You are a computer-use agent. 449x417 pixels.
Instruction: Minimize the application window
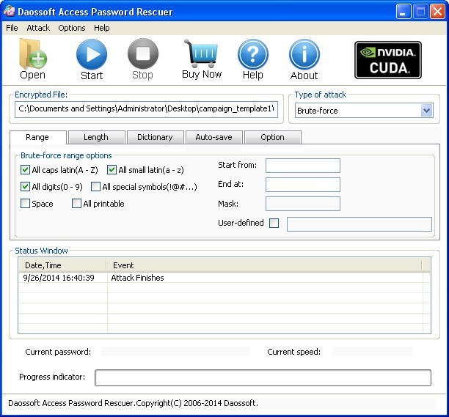(x=404, y=12)
